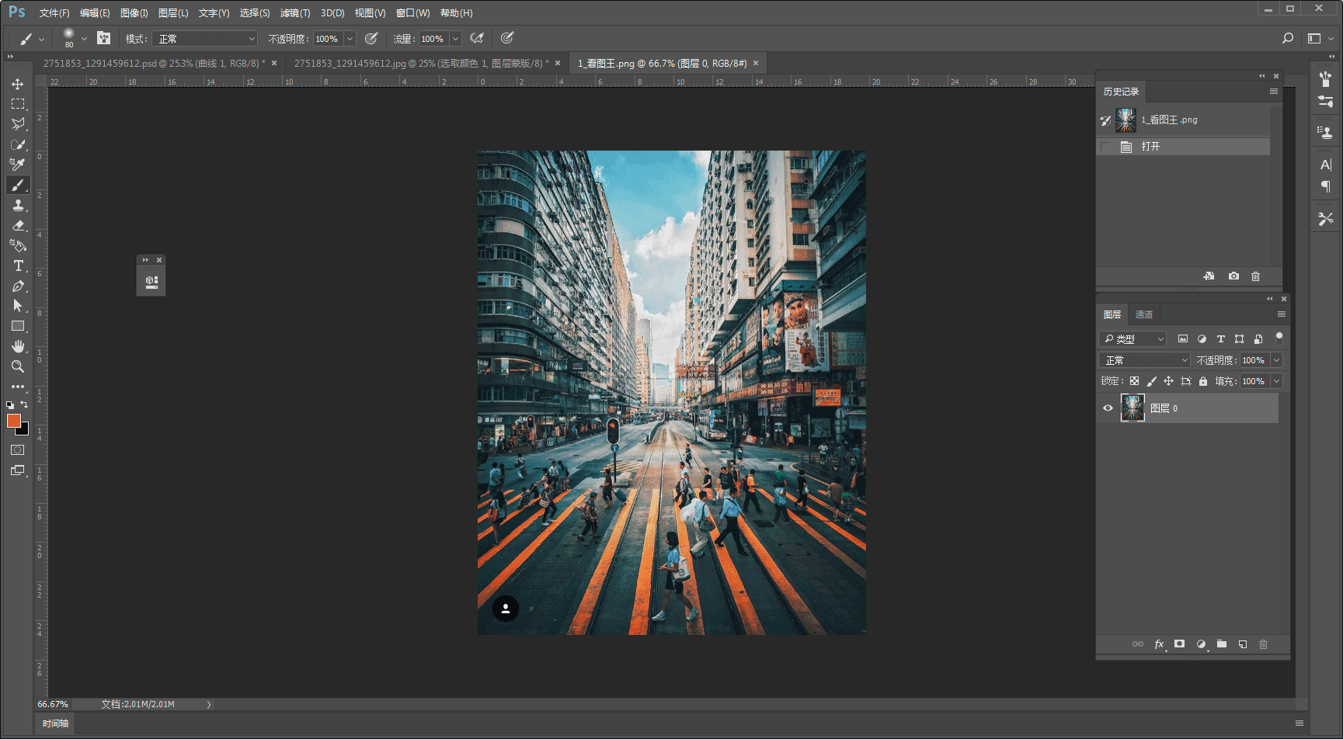Open the 滤镜(T) menu
Screen dimensions: 1343x739
[294, 13]
